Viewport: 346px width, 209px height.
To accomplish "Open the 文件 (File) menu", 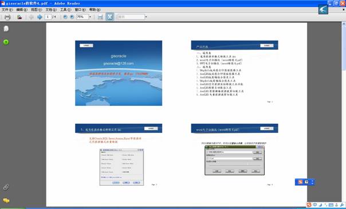I will (x=7, y=10).
